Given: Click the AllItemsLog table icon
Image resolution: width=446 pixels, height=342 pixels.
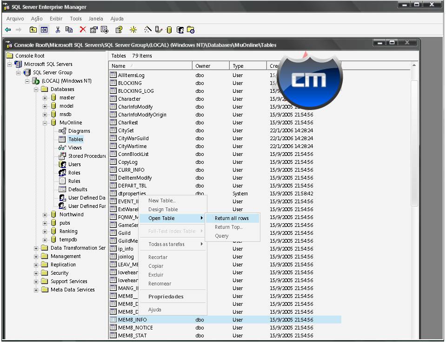Looking at the screenshot, I should point(113,75).
